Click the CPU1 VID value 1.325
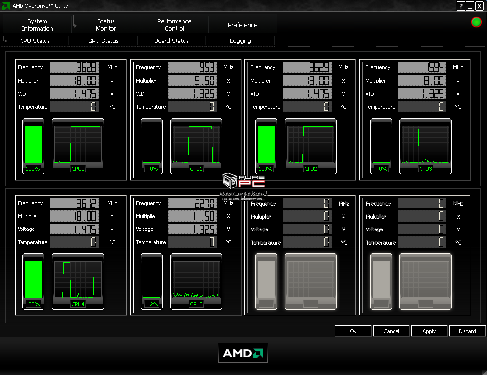The image size is (487, 375). click(x=193, y=94)
